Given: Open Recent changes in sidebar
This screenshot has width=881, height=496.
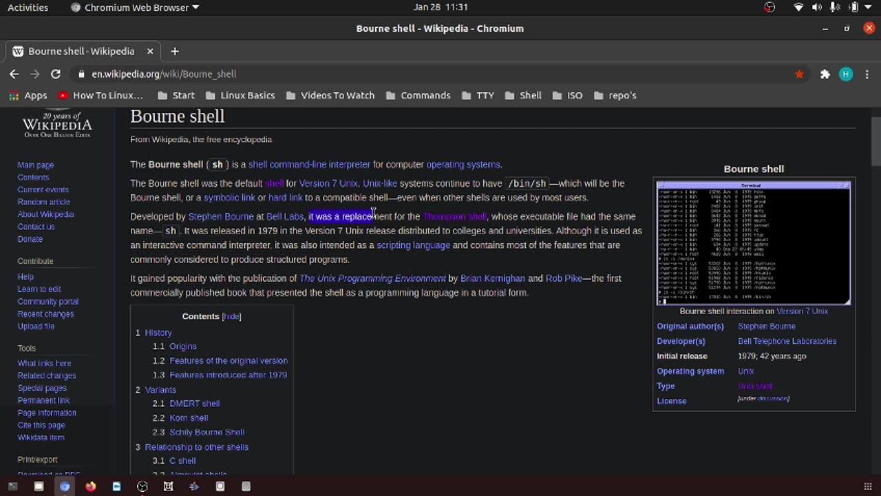Looking at the screenshot, I should [45, 314].
